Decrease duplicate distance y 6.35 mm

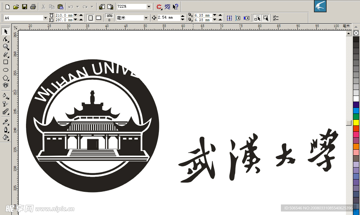click(214, 20)
